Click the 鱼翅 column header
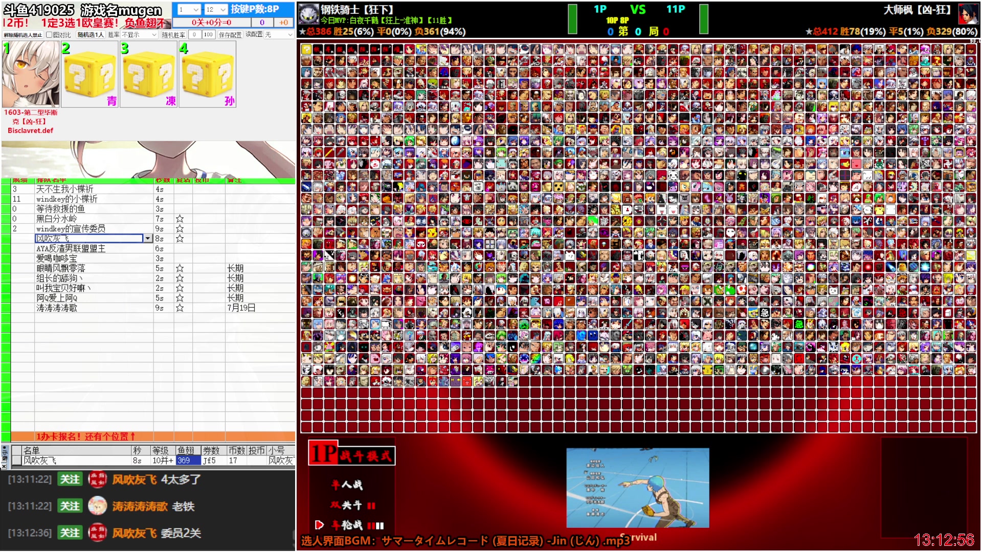 coord(188,450)
